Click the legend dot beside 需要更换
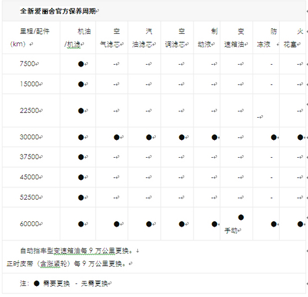This screenshot has height=297, width=308. coord(36,283)
